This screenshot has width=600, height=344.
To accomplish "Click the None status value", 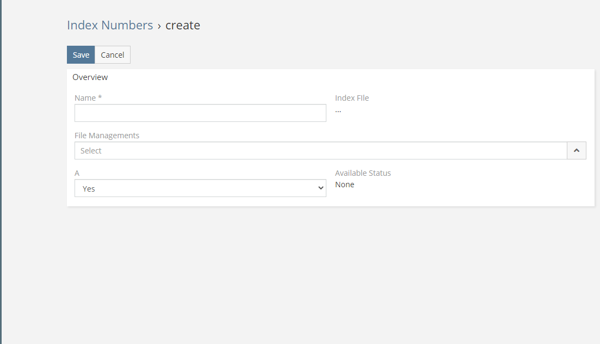I will click(x=344, y=185).
